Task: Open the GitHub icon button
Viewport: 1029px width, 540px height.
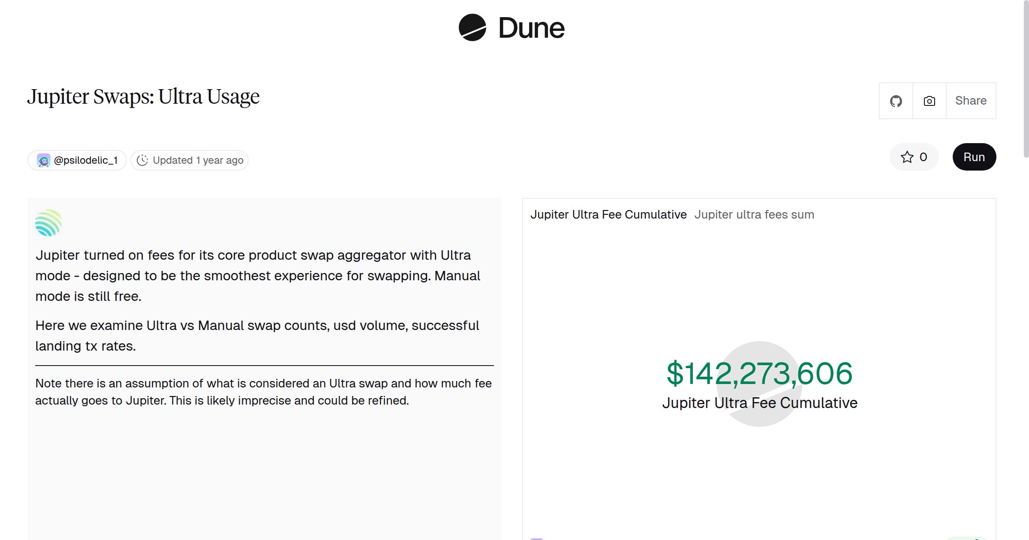Action: [896, 101]
